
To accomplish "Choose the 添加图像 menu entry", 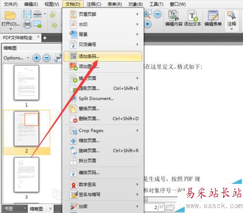I will coord(103,66).
